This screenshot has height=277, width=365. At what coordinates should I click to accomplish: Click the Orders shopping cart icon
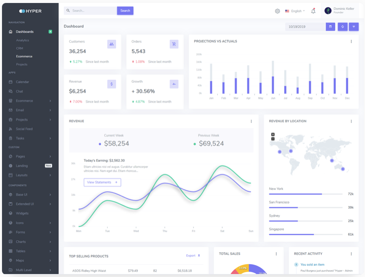pos(174,44)
